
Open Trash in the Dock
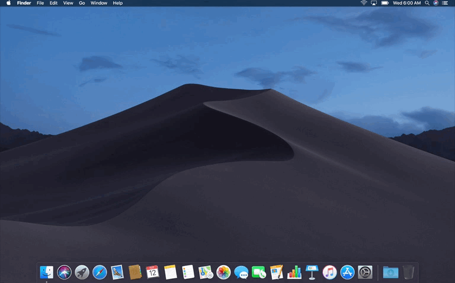click(x=408, y=272)
